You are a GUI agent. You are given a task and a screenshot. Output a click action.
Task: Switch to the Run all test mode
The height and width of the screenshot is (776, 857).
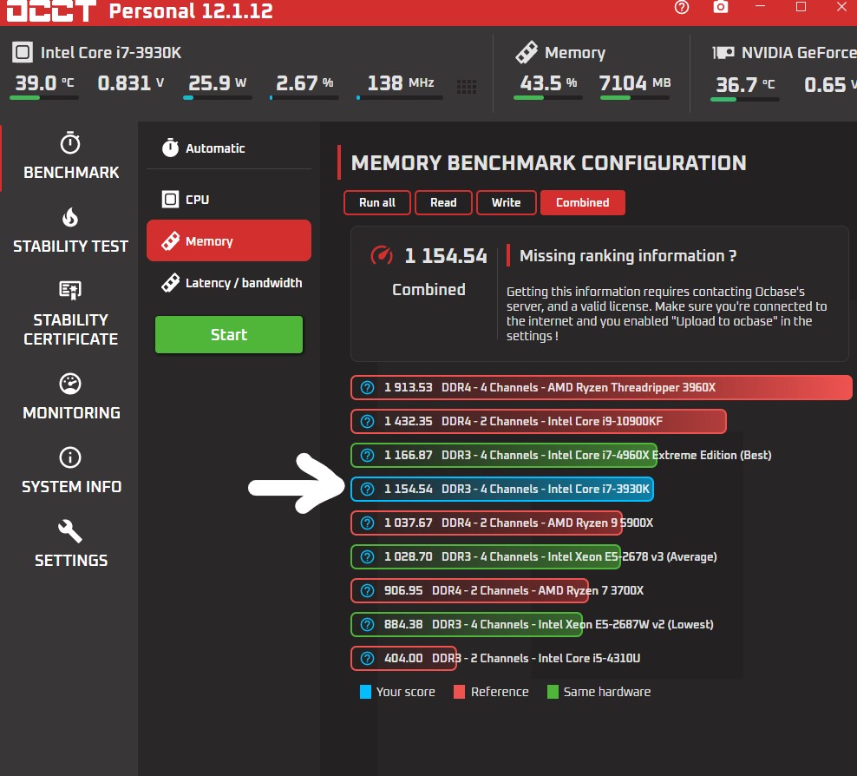click(377, 202)
